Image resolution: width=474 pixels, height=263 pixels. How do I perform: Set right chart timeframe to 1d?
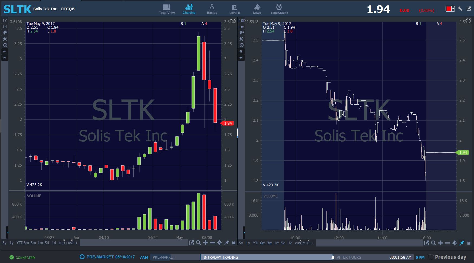(x=290, y=243)
